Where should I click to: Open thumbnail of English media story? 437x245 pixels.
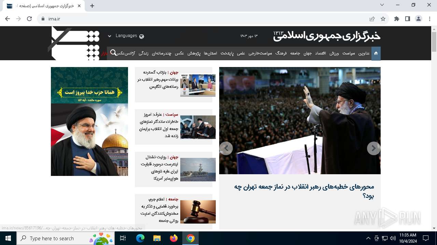click(x=198, y=85)
